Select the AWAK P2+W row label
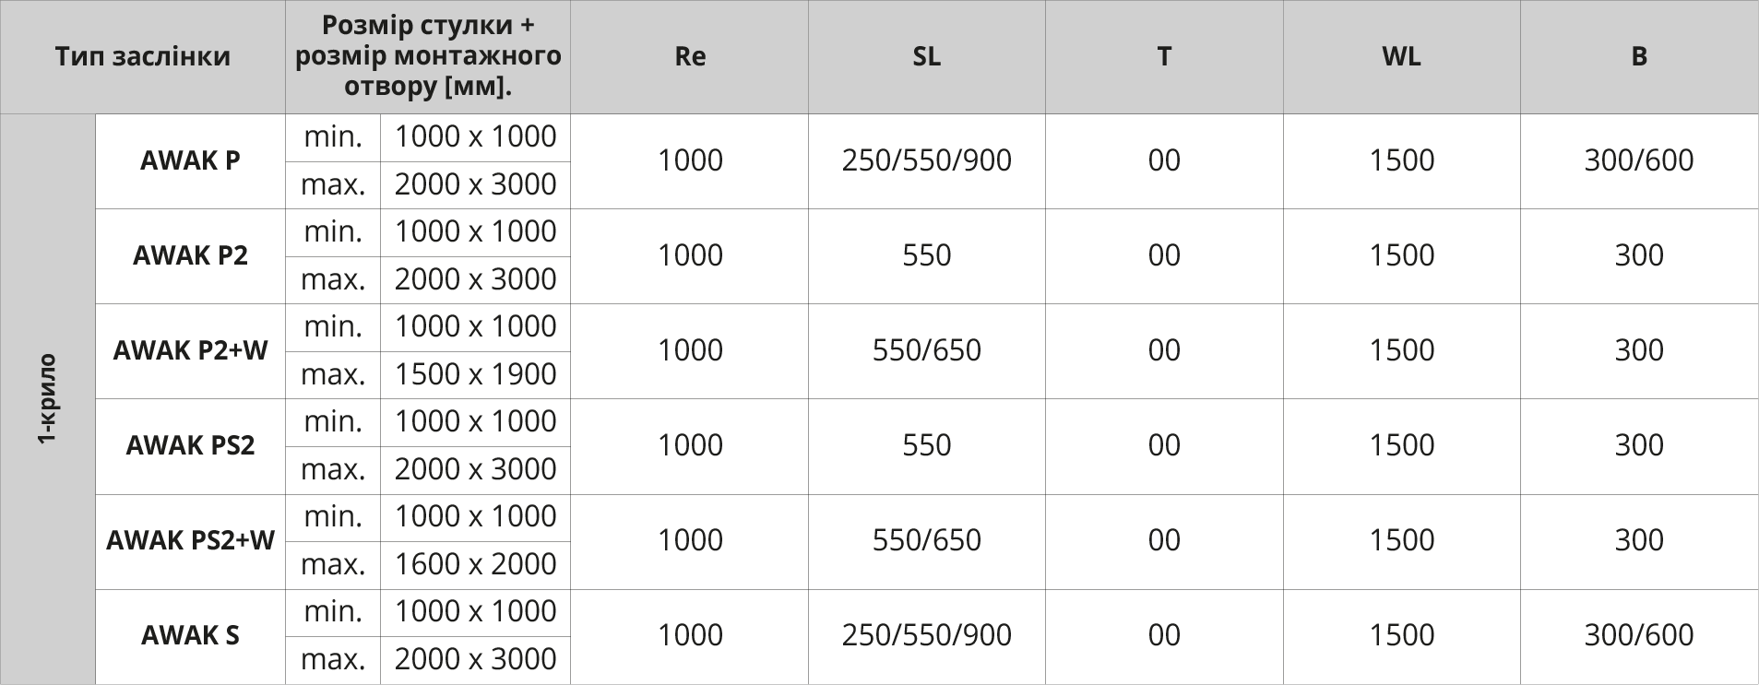 coord(190,350)
